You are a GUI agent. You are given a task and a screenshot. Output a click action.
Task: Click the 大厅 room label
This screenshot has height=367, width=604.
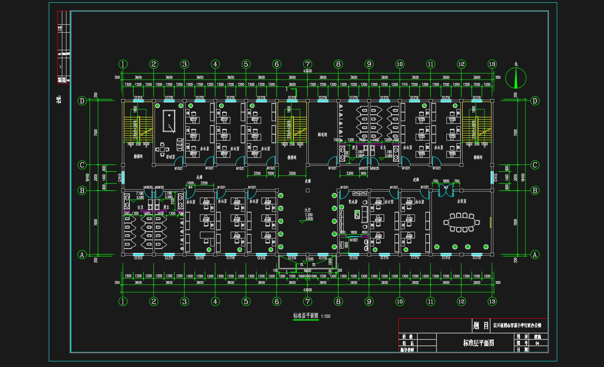tap(308, 210)
